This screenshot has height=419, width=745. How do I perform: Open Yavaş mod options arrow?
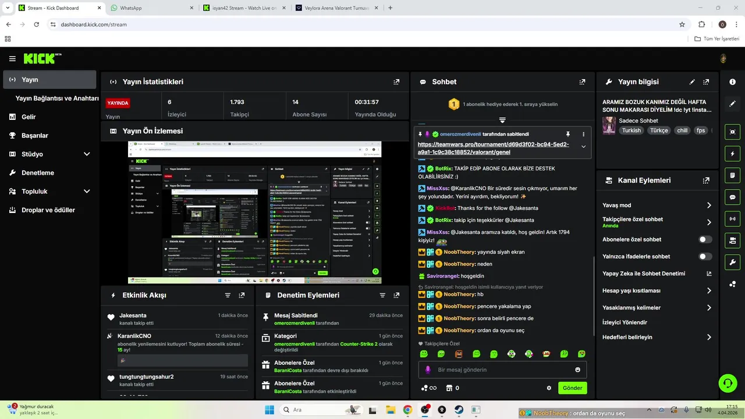[709, 205]
